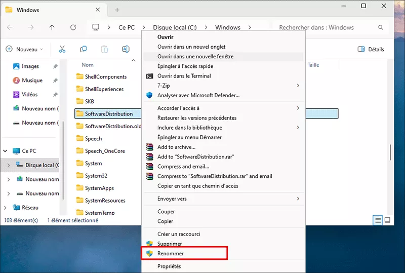Click the Rename icon in toolbar

tap(126, 49)
